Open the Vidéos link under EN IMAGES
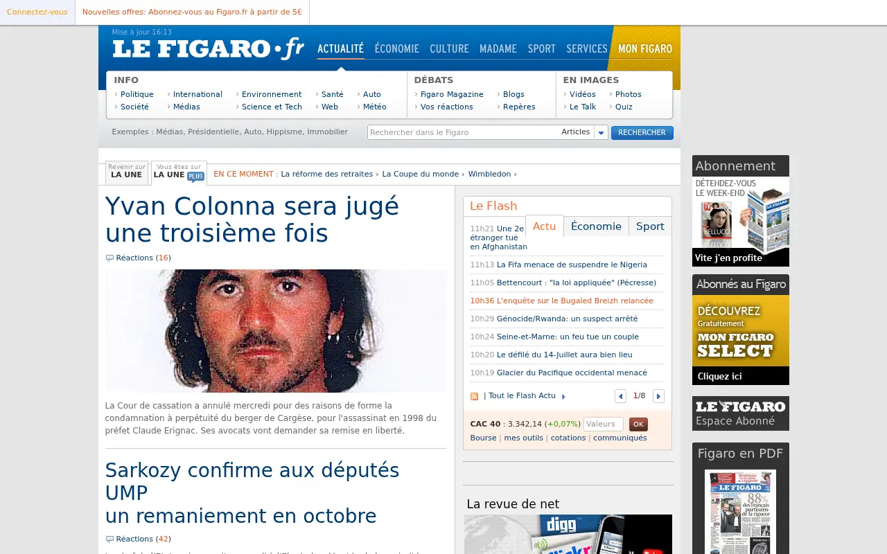Screen dimensions: 887x554 tap(583, 95)
